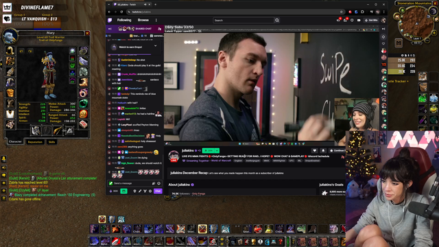Viewport: 439px width, 247px height.
Task: Open Twitch notifications inbox icon
Action: pyautogui.click(x=345, y=20)
